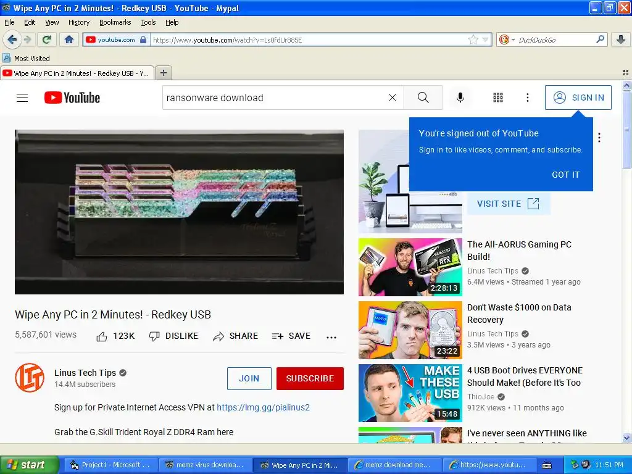Viewport: 632px width, 474px height.
Task: Open YouTube settings three-dot menu
Action: (x=528, y=98)
